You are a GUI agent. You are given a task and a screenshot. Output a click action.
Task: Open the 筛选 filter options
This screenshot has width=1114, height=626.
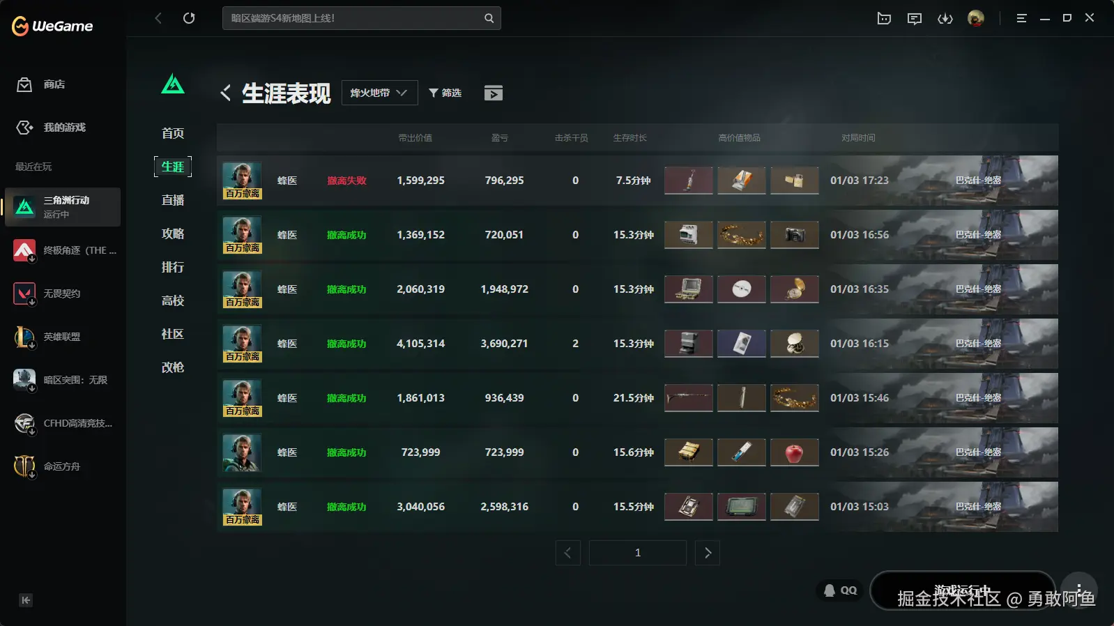[x=445, y=93]
